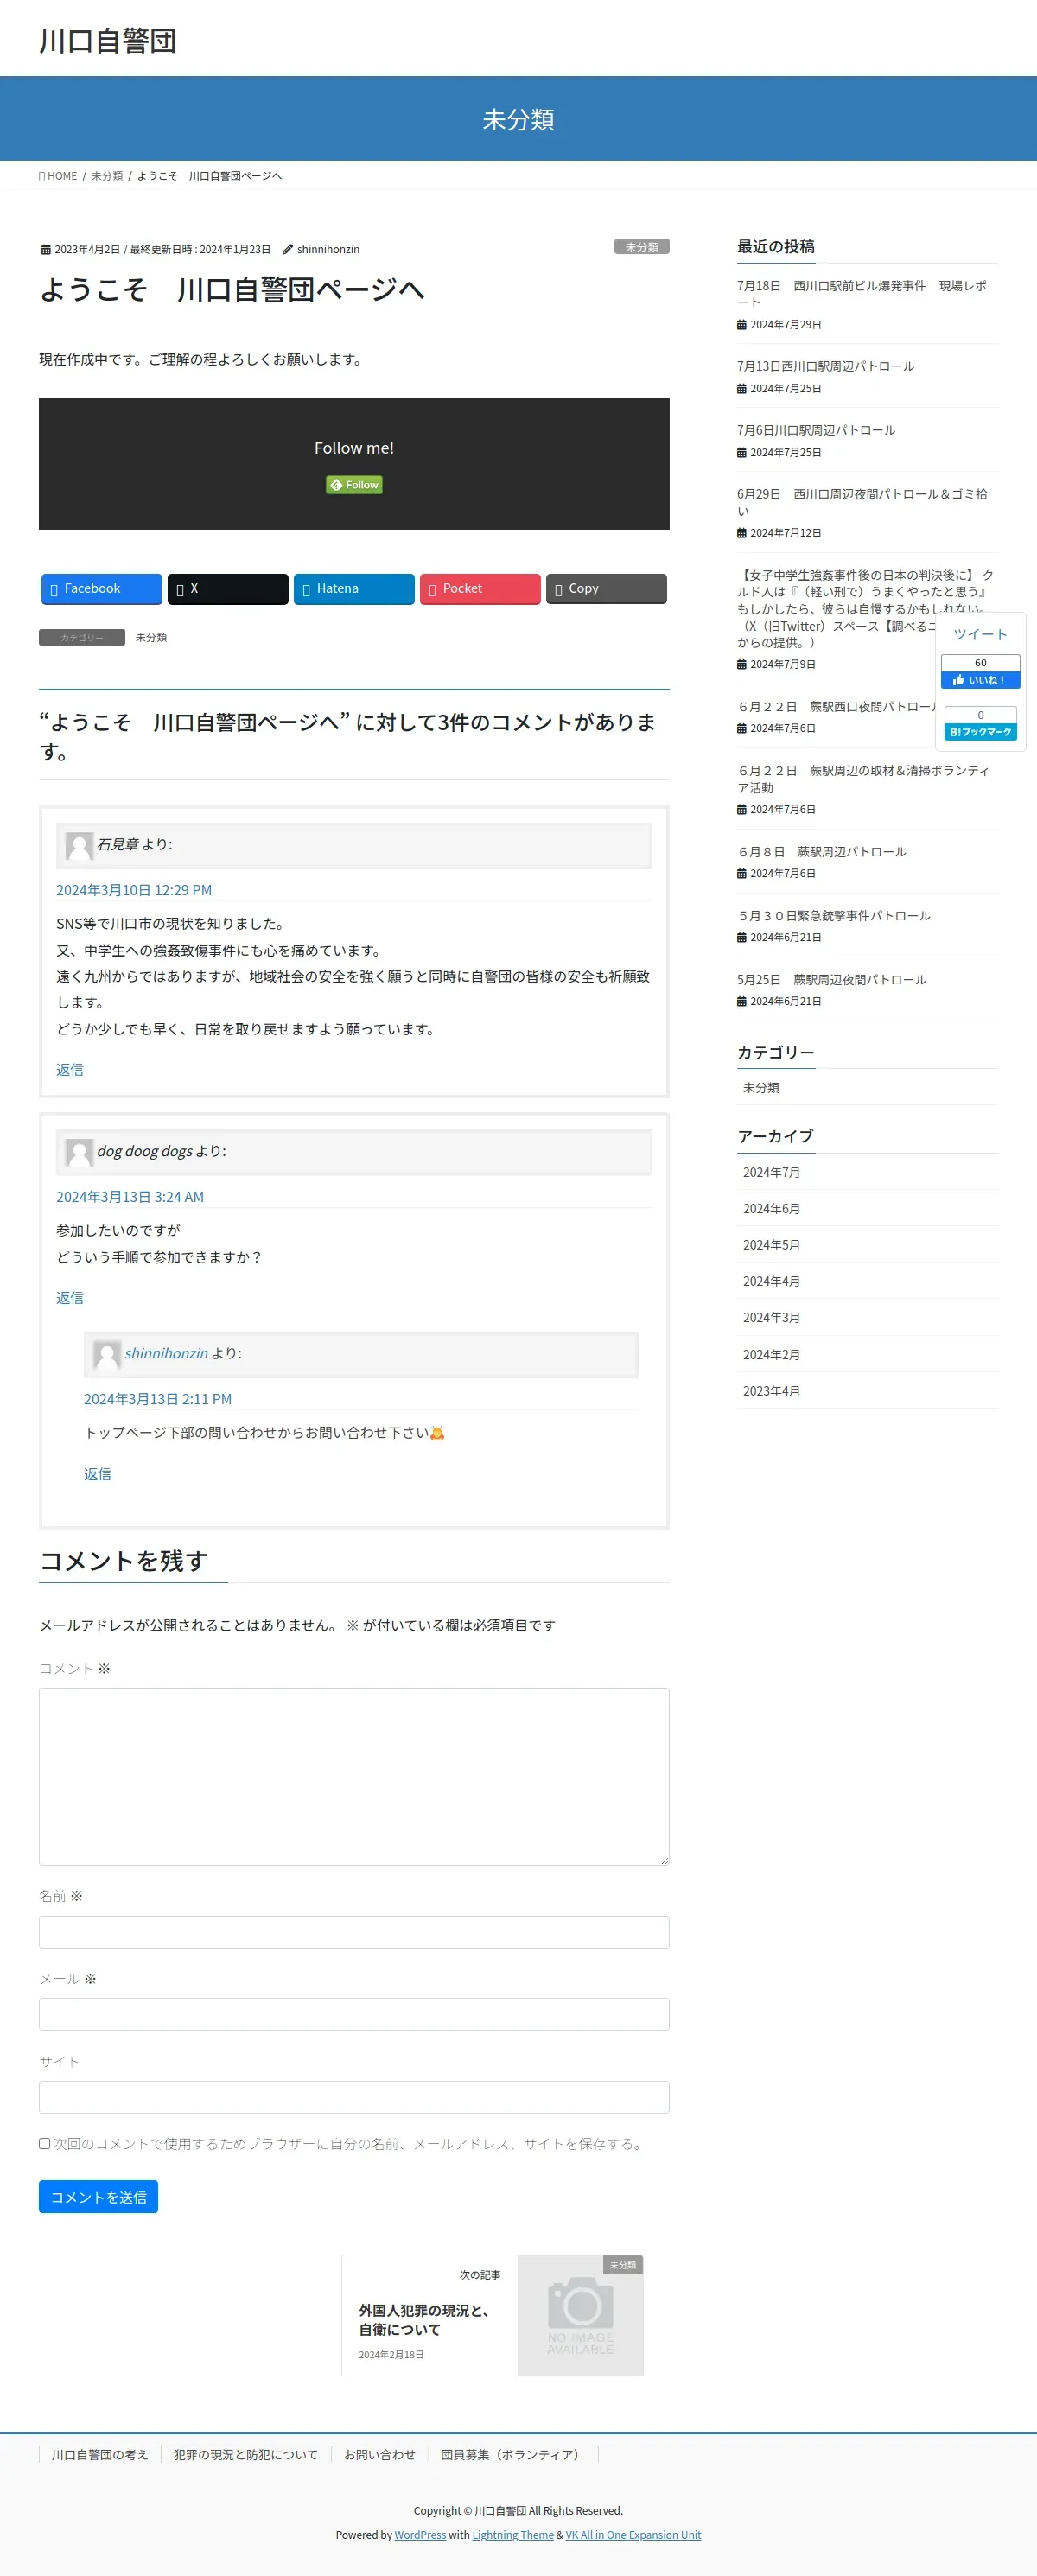Focus the サイト input field
This screenshot has width=1037, height=2576.
click(x=354, y=2097)
